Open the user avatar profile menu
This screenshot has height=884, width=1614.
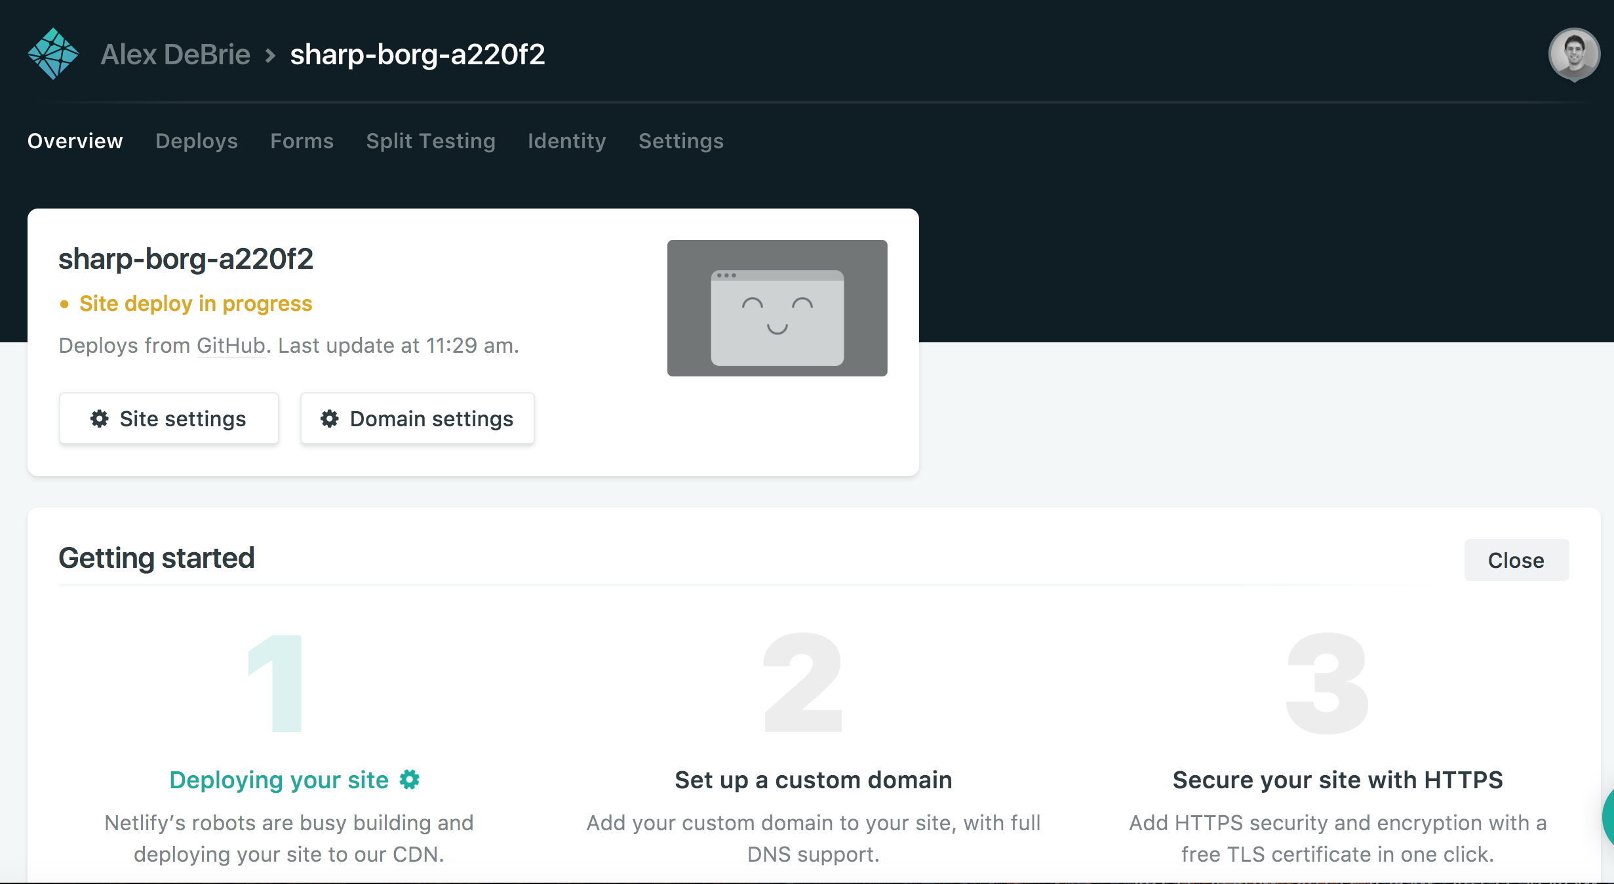point(1573,54)
